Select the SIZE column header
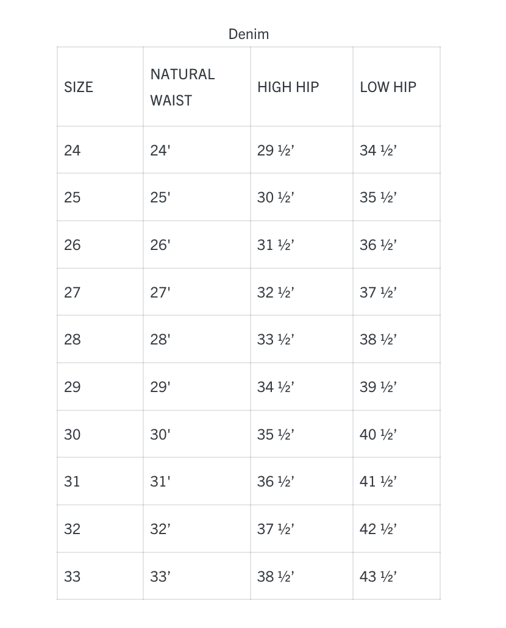 click(79, 87)
